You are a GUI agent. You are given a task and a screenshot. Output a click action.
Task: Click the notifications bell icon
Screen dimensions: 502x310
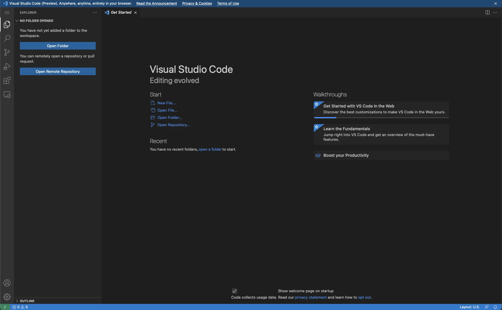pos(495,307)
